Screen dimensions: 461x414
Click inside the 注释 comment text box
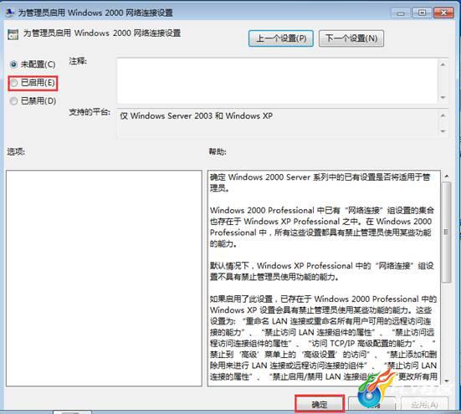tap(277, 81)
